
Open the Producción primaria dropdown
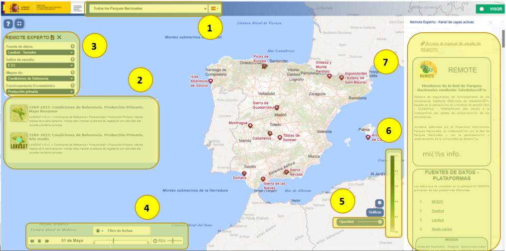point(40,92)
